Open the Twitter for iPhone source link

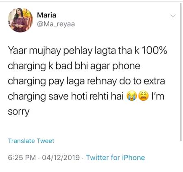[115, 158]
